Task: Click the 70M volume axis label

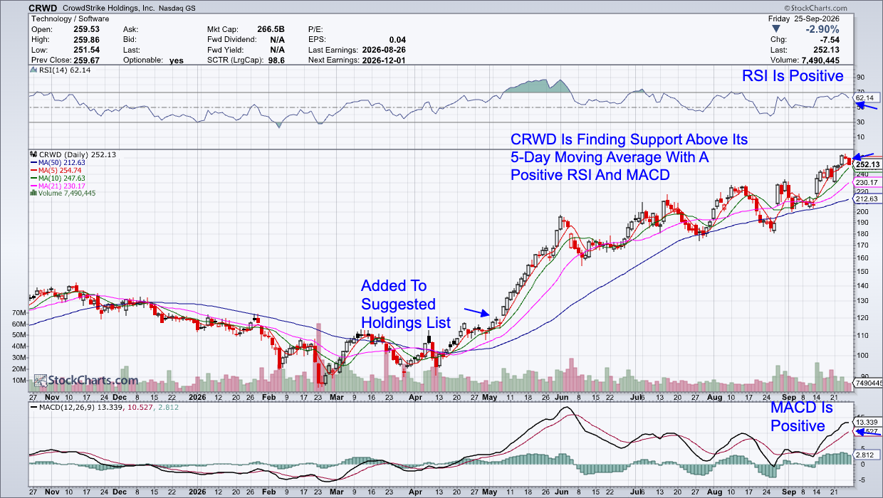Action: tap(19, 312)
